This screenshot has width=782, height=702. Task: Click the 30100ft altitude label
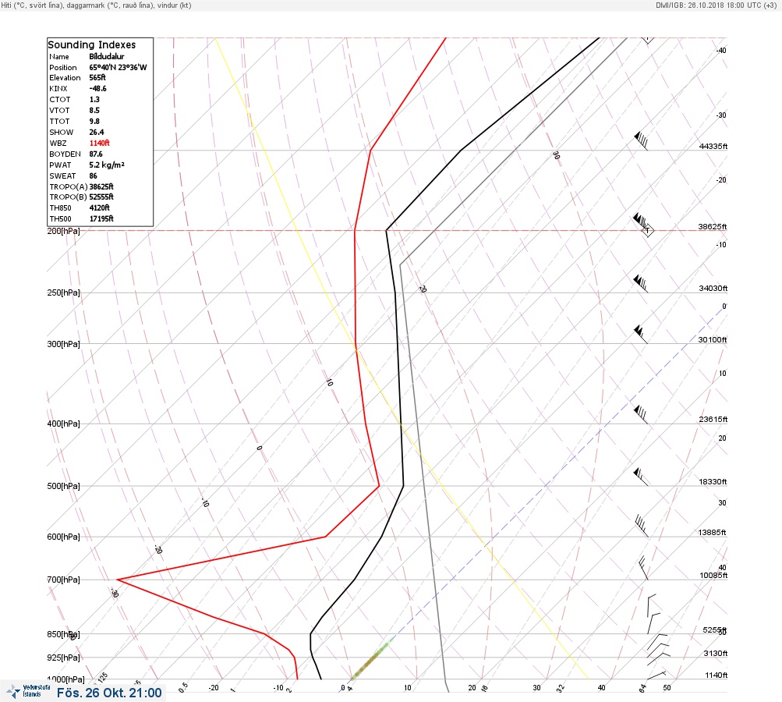tap(713, 340)
